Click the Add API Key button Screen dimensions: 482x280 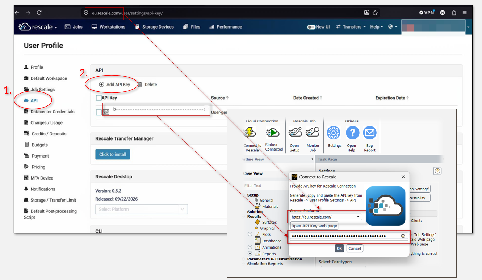pos(114,85)
